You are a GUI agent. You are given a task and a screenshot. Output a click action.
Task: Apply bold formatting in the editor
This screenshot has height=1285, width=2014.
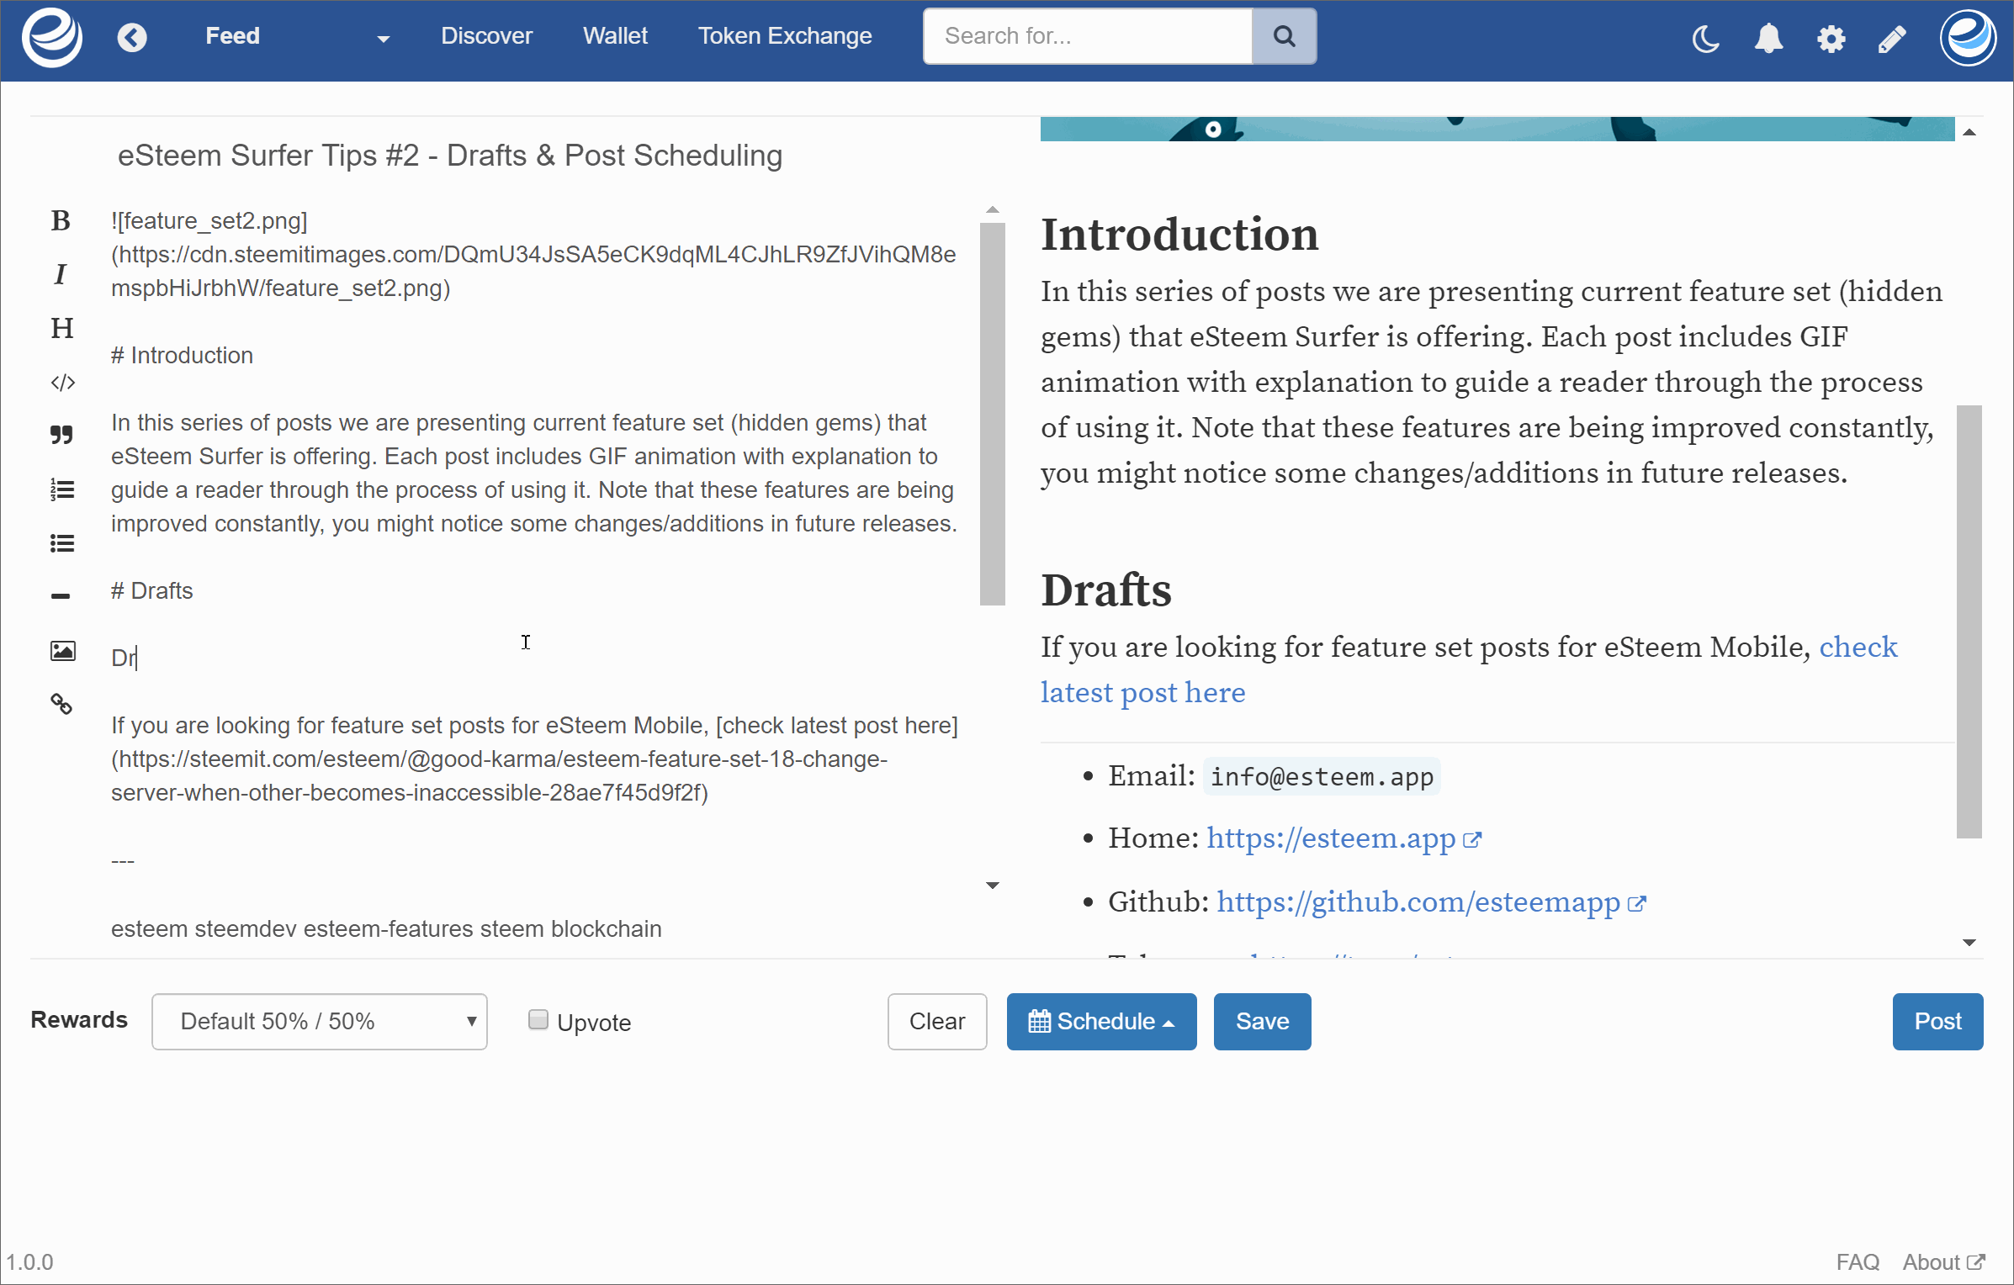click(x=61, y=221)
